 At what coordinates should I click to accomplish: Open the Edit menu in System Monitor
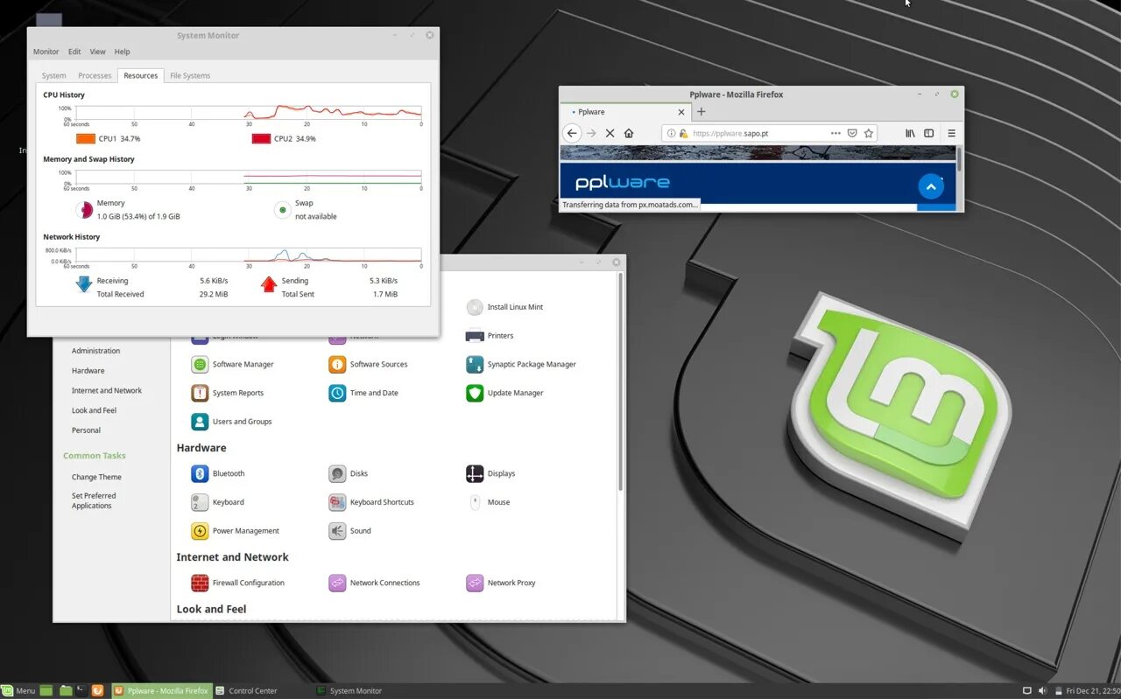click(74, 52)
